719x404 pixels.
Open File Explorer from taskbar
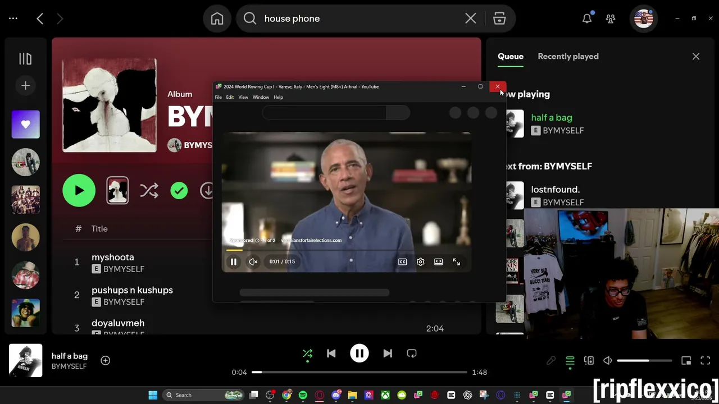[x=352, y=395]
